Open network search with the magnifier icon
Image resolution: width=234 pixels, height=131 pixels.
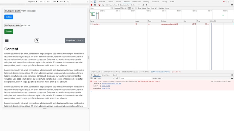point(103,5)
